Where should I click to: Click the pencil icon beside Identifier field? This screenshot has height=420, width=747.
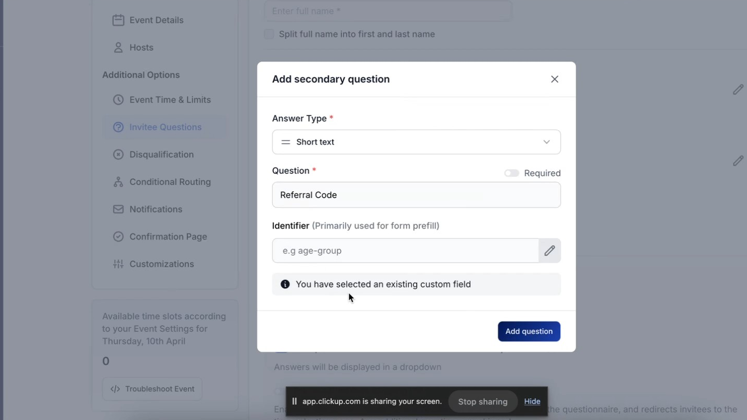click(x=549, y=250)
